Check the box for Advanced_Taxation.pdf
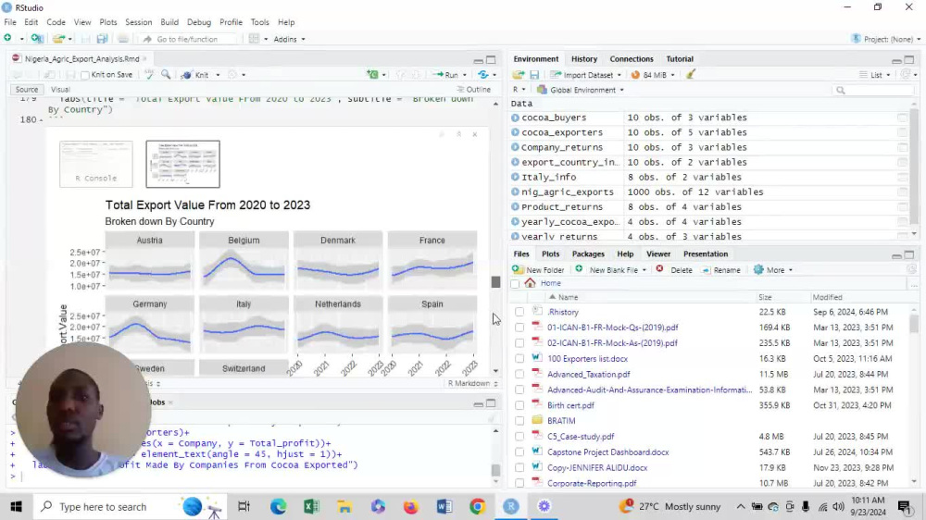 (519, 374)
